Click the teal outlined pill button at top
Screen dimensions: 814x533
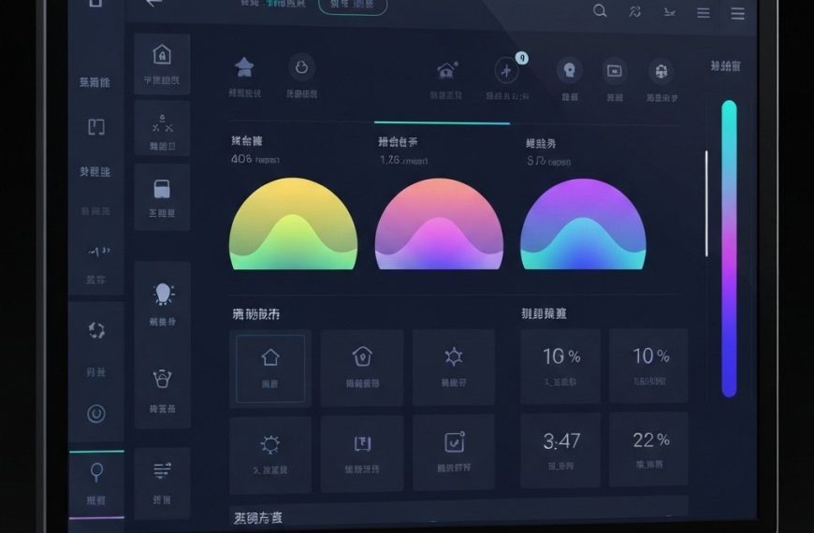pos(353,5)
